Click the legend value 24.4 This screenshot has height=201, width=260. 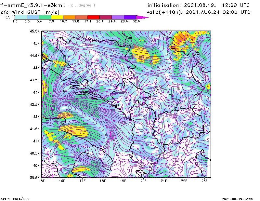[x=112, y=21]
